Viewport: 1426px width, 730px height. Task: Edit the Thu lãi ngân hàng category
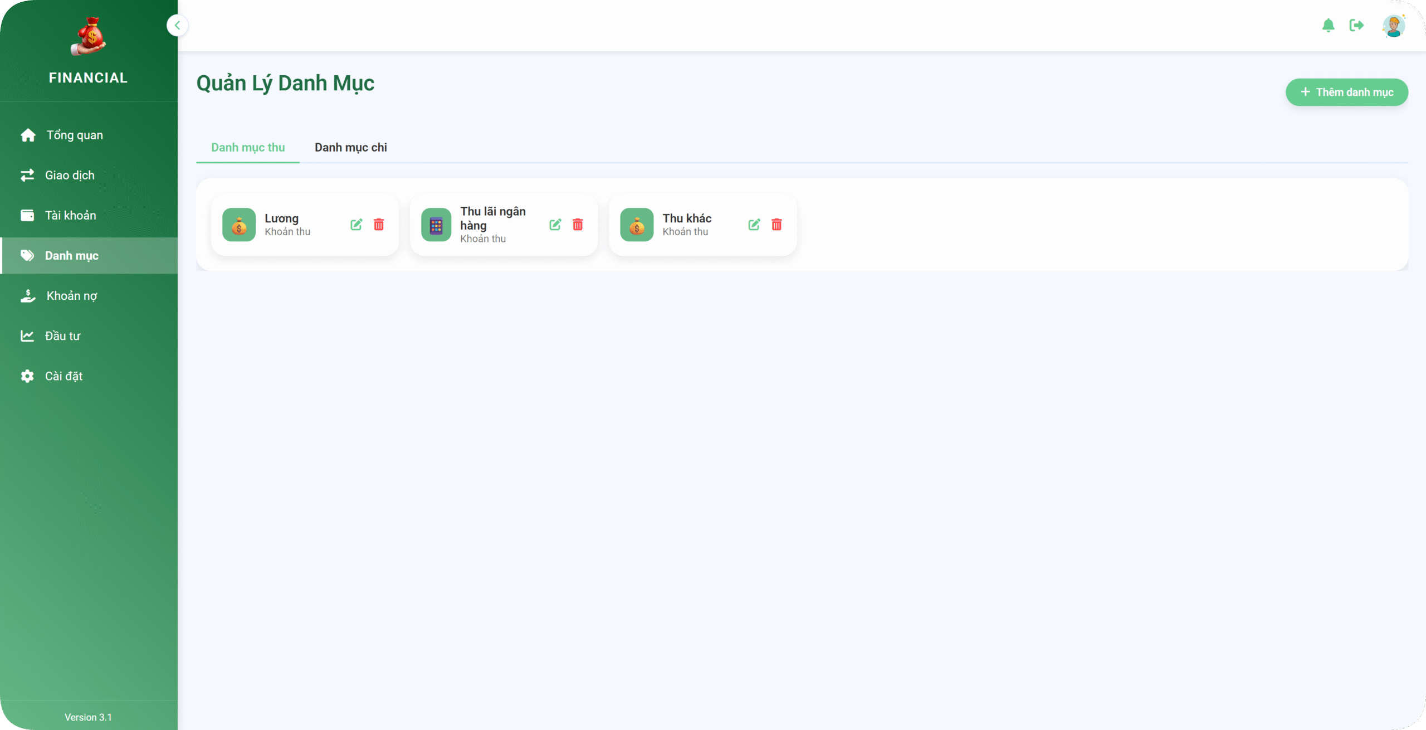(x=555, y=225)
